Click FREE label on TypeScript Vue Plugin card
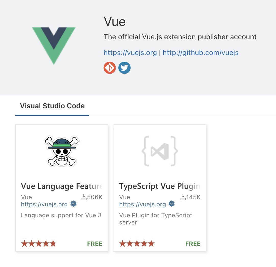276x267 pixels. [x=193, y=244]
